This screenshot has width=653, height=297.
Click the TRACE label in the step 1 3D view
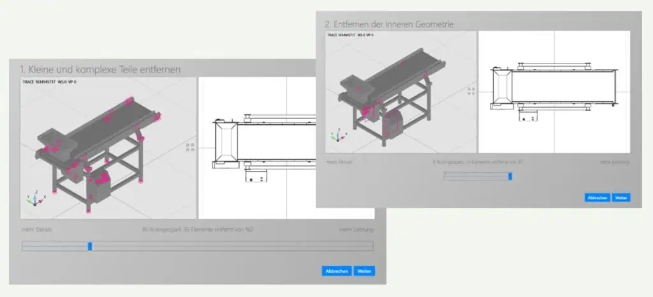coord(50,82)
